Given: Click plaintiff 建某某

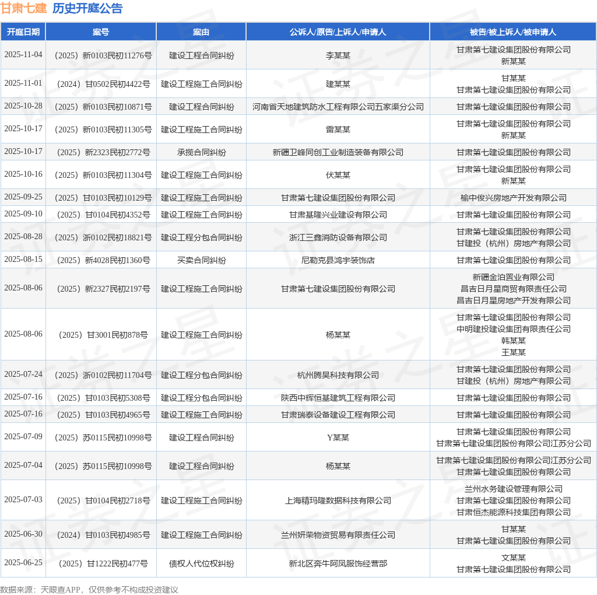Looking at the screenshot, I should pyautogui.click(x=338, y=84).
